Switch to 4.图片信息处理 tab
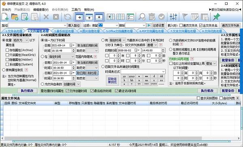Viewport: 243px width, 147px height. [90, 31]
